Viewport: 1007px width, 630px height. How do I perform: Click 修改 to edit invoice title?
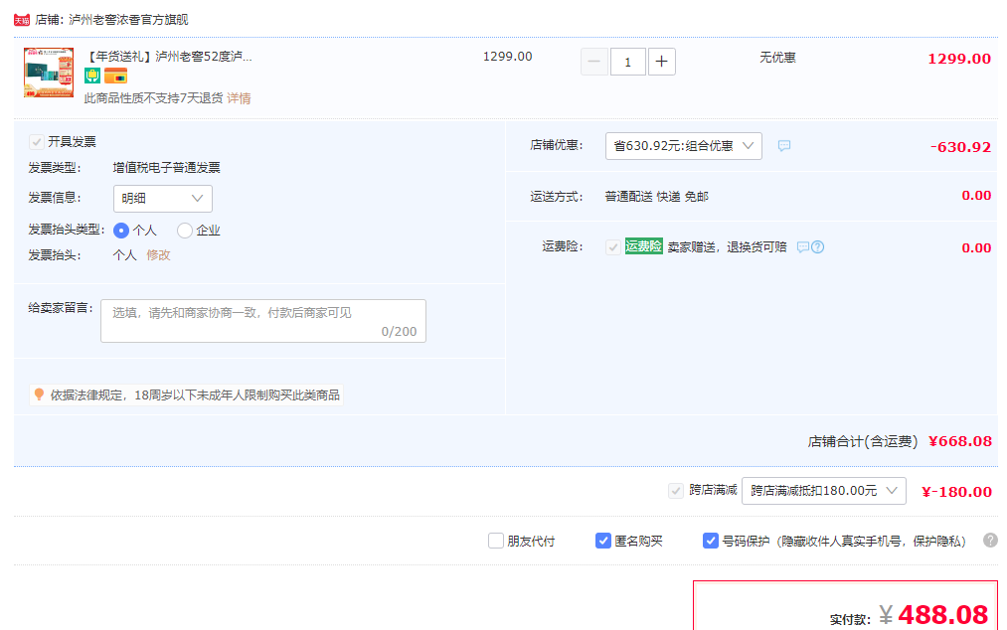(x=159, y=255)
